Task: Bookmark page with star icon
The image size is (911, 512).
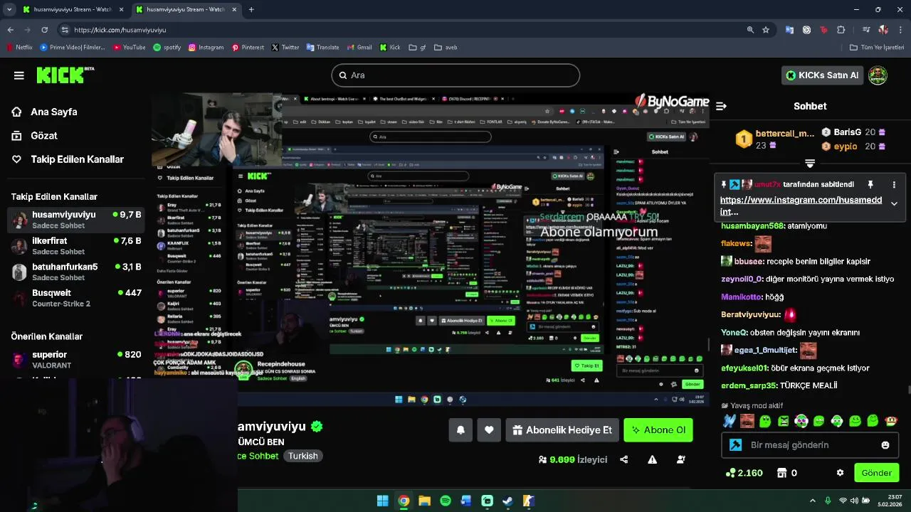Action: pos(766,30)
